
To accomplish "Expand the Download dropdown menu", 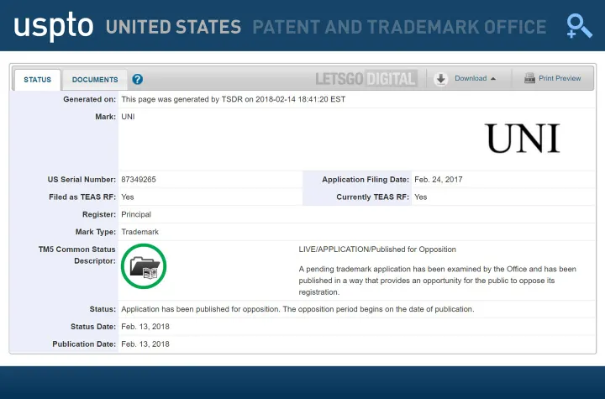I will (471, 79).
